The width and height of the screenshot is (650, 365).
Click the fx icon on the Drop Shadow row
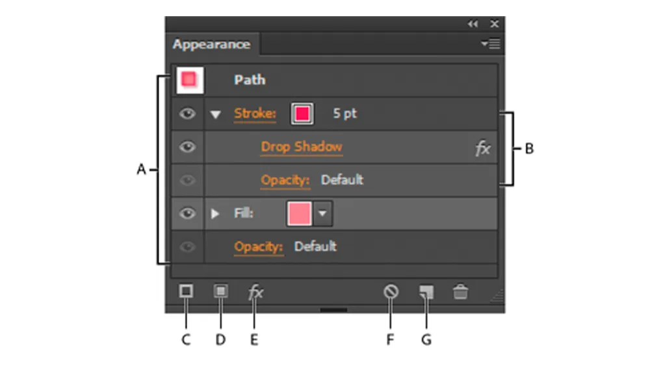[x=482, y=148]
